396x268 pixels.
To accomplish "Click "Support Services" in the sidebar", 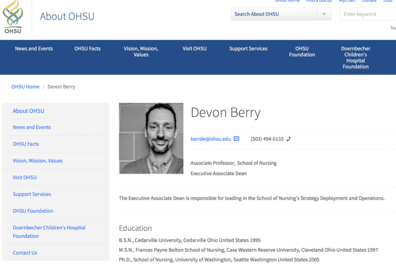I will coord(32,194).
